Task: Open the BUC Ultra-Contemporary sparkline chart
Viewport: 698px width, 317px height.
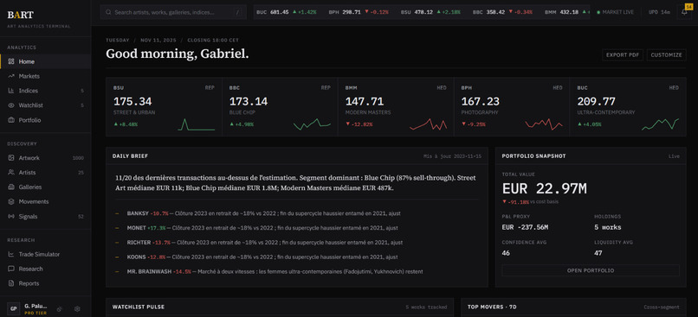Action: (660, 124)
